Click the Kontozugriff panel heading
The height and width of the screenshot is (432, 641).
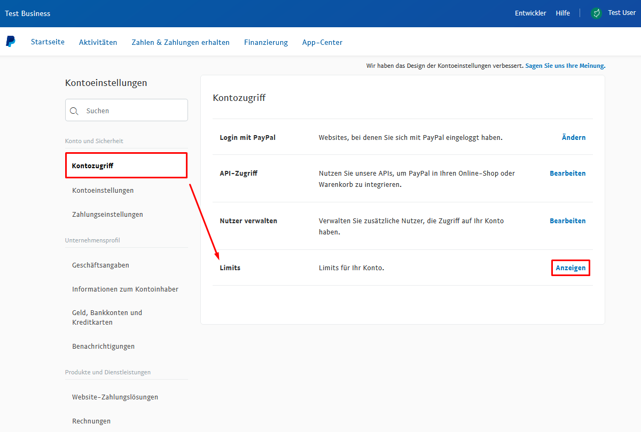(x=239, y=98)
